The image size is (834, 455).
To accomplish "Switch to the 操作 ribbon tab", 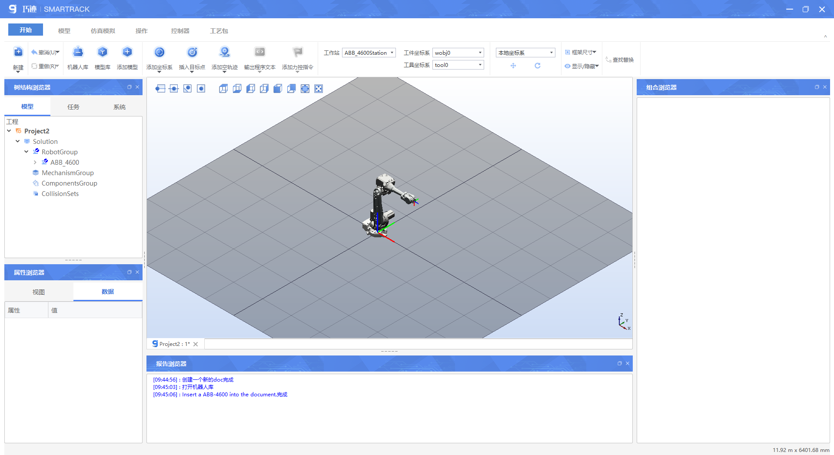I will click(142, 31).
